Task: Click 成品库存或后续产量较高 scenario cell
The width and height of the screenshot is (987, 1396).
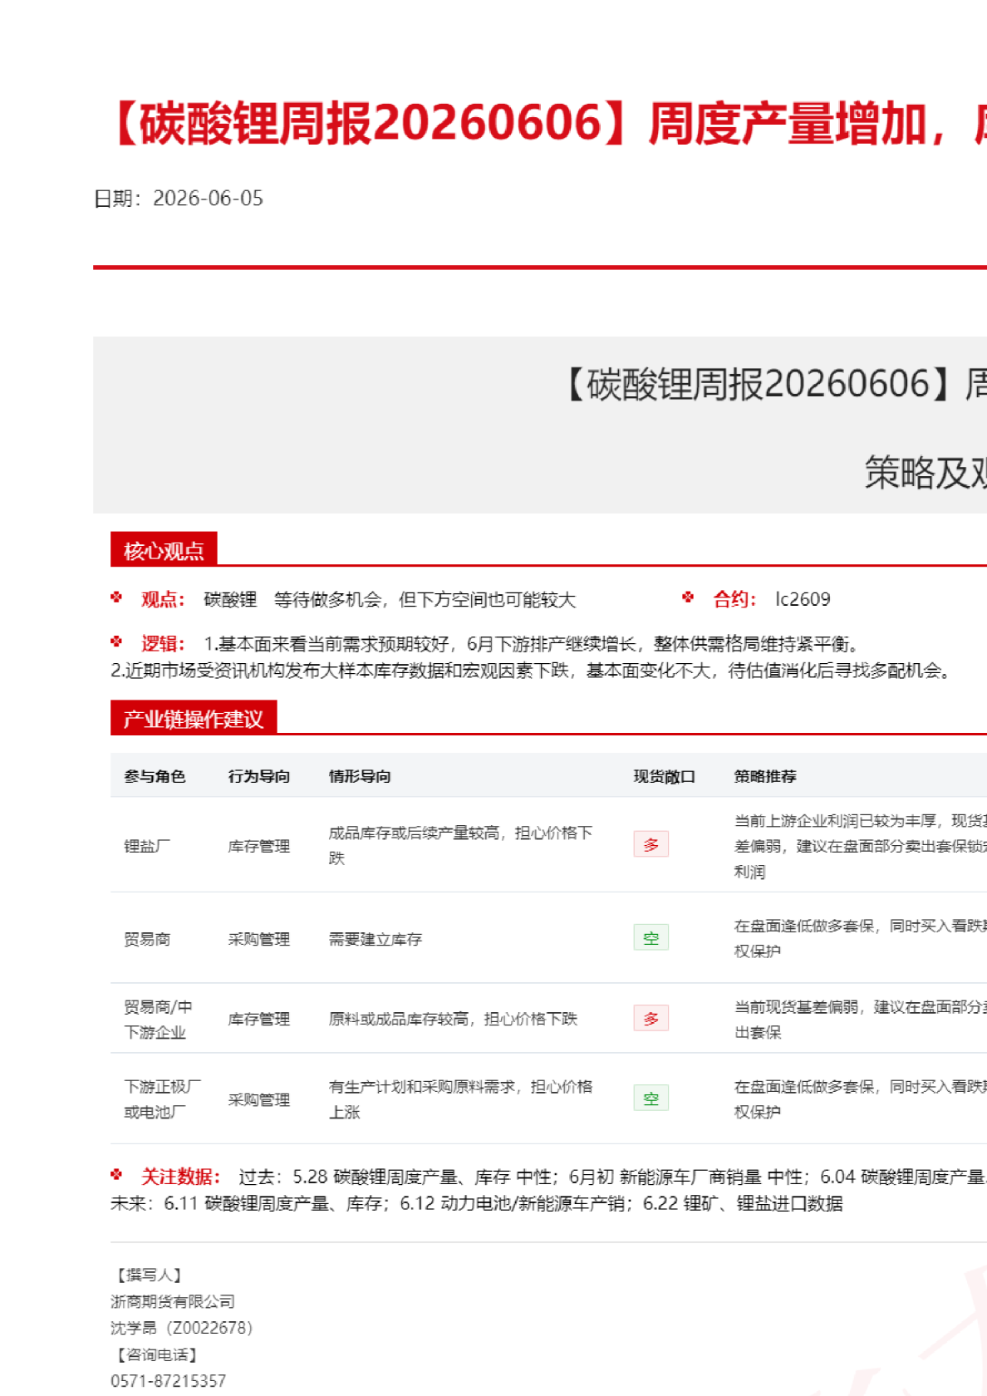Action: (x=461, y=845)
